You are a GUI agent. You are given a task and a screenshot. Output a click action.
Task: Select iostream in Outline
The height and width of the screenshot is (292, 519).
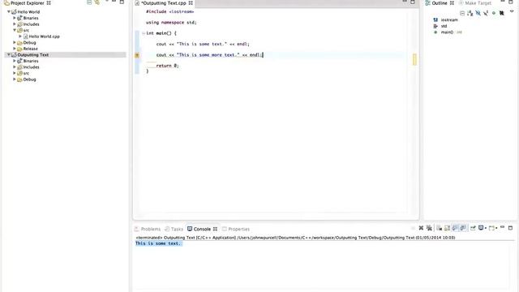(x=449, y=19)
